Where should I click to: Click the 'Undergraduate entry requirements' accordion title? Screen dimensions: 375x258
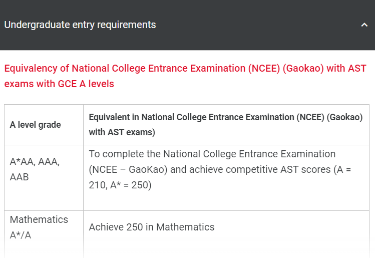[80, 25]
